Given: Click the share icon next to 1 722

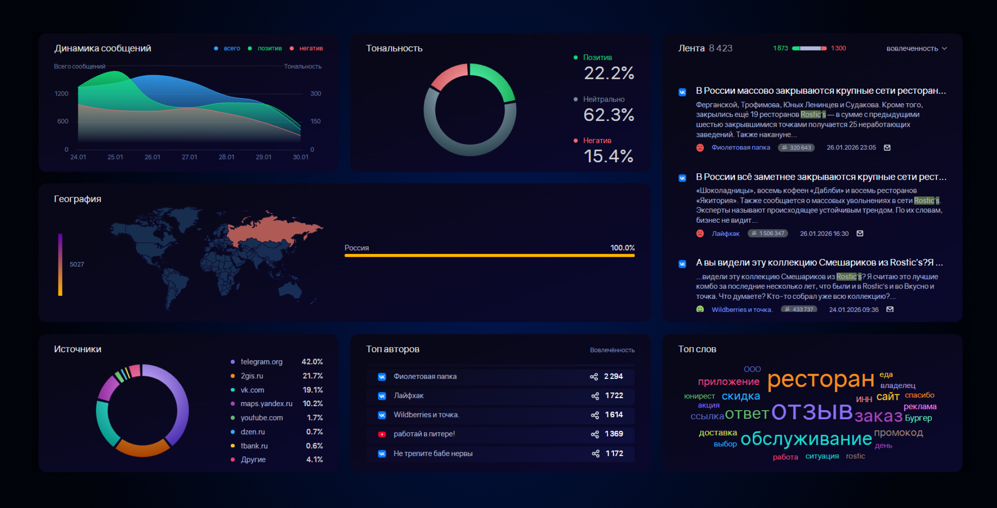Looking at the screenshot, I should (x=595, y=396).
